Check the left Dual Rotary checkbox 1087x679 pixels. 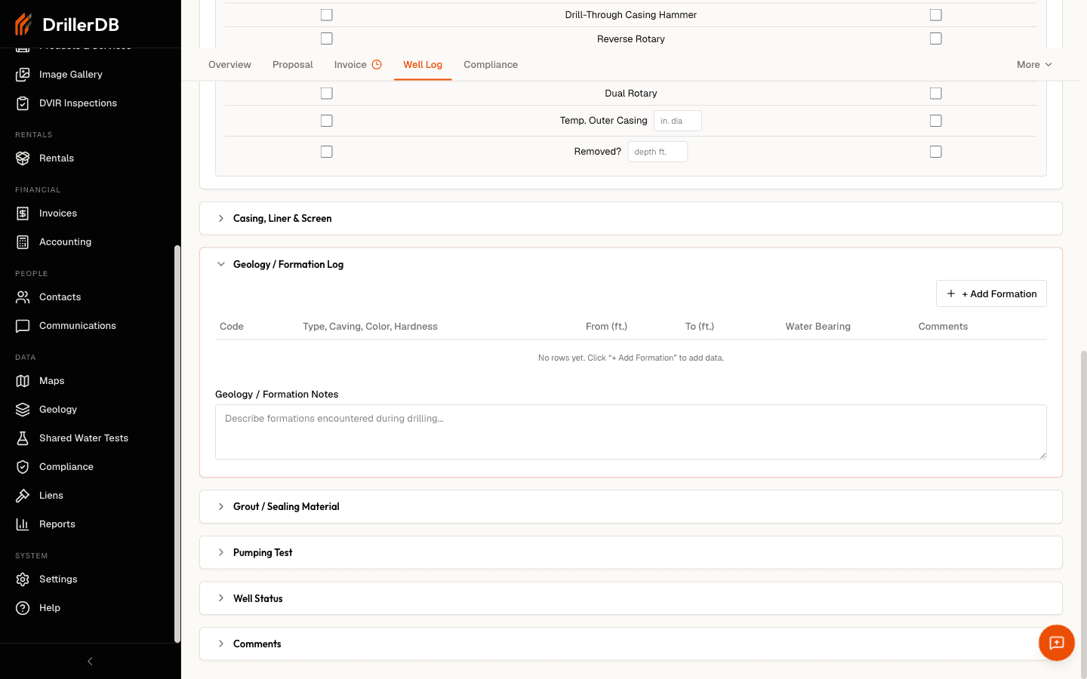(x=327, y=94)
